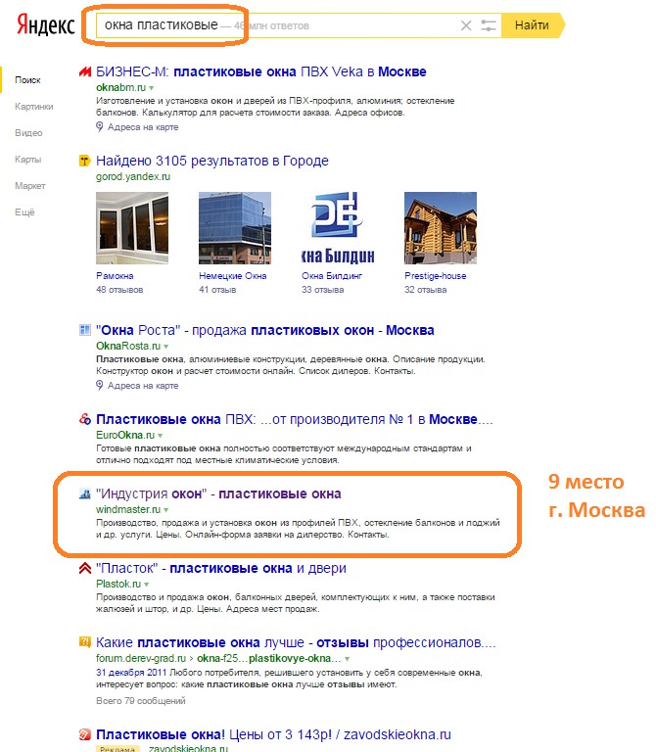Open the Маркет tab

30,186
